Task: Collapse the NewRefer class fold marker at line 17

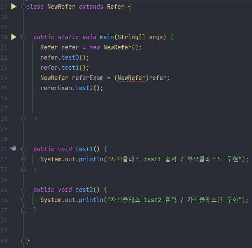Action: (x=23, y=7)
